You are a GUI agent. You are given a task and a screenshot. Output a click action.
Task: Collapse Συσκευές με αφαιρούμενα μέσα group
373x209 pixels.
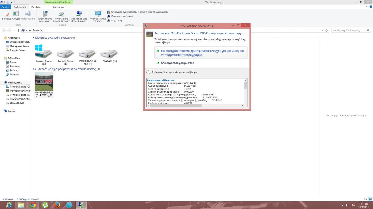(34, 69)
